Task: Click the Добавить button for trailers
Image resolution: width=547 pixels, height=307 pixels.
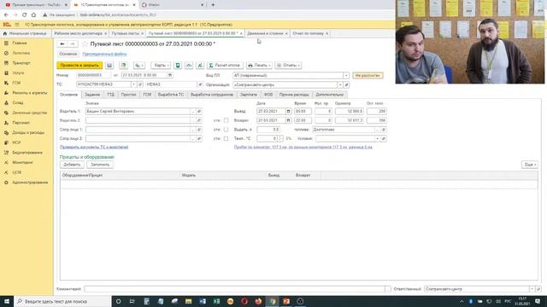Action: tap(72, 165)
